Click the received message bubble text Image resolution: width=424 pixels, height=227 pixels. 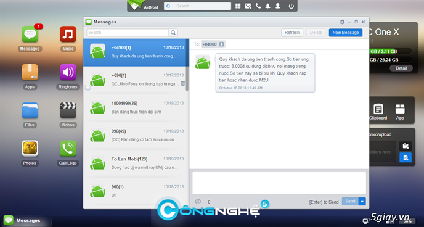click(264, 70)
